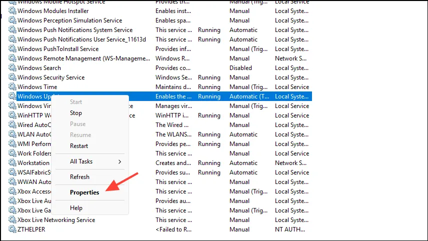Click 'Network S...' log-on for Workstation row
428x241 pixels.
coord(290,163)
